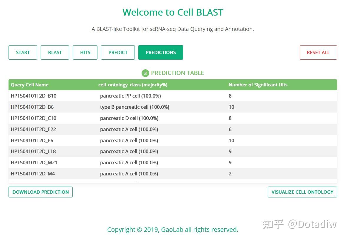Click the PREDICTION TABLE heading
The image size is (345, 238).
178,73
